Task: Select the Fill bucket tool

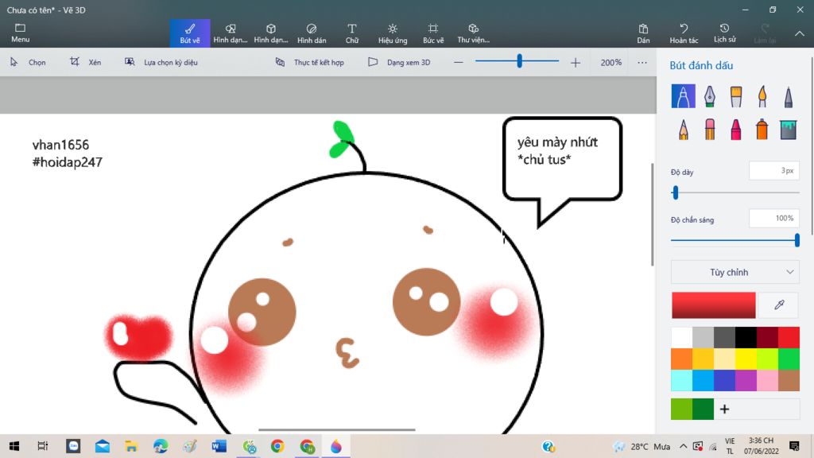Action: tap(788, 130)
